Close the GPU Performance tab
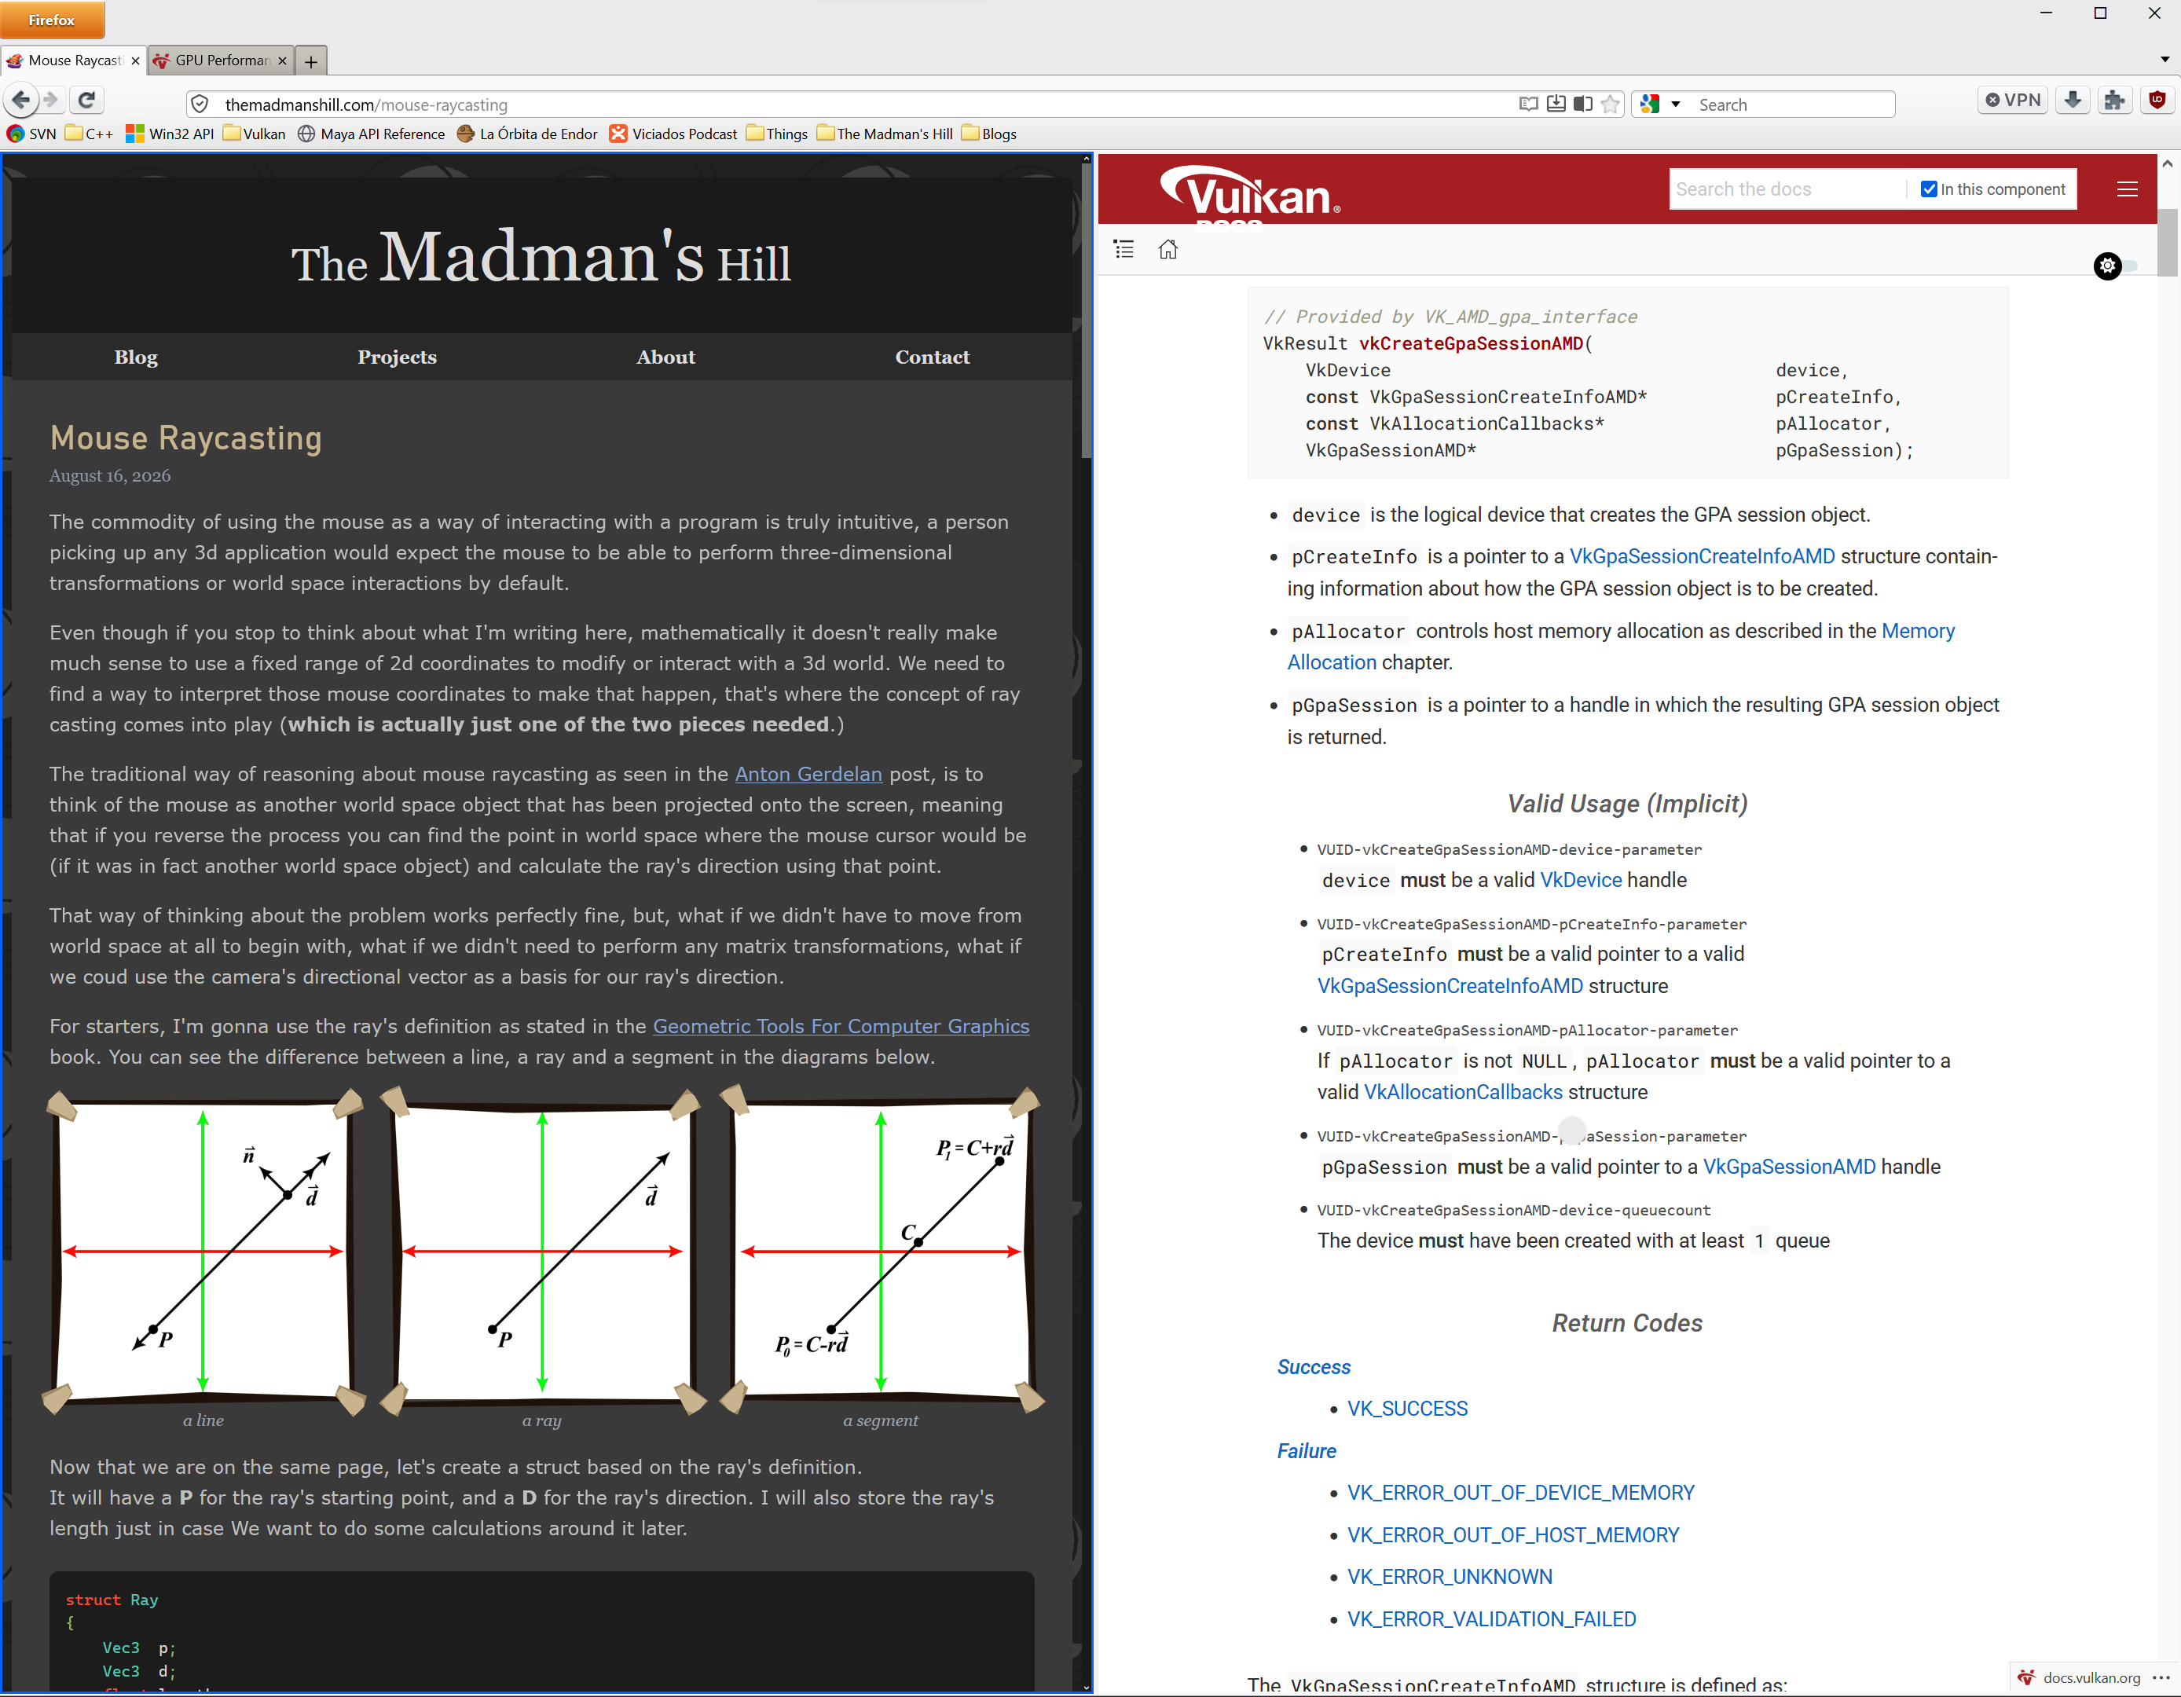Viewport: 2181px width, 1697px height. (281, 60)
